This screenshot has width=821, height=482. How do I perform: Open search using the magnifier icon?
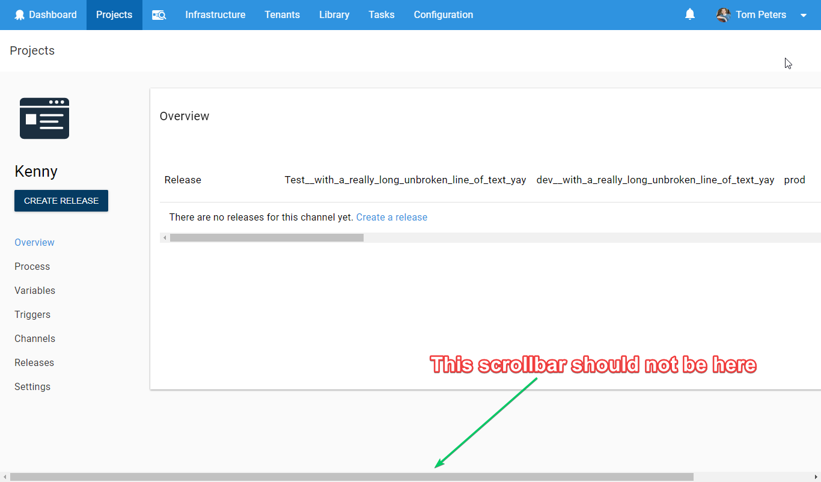point(159,14)
